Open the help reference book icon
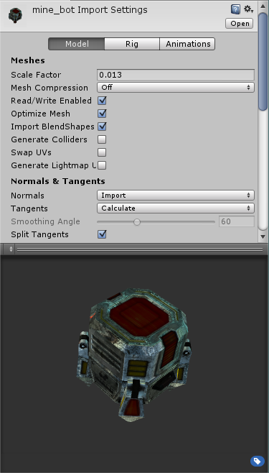The width and height of the screenshot is (269, 473). (x=235, y=9)
